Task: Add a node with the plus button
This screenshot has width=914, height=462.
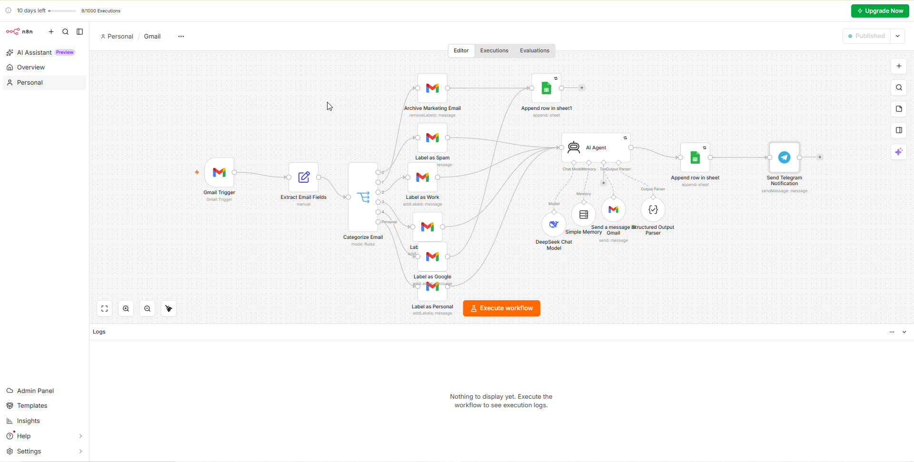Action: click(x=899, y=66)
